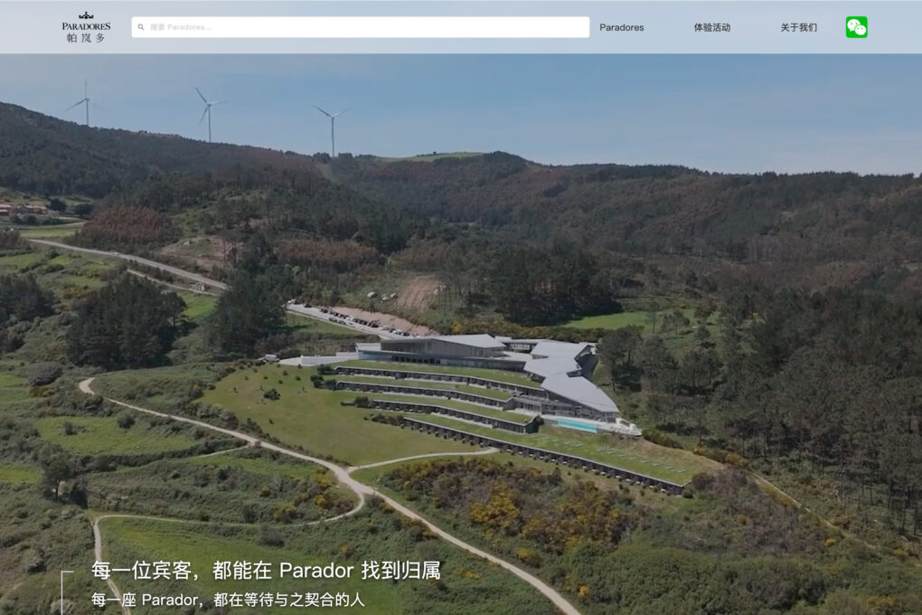Click the white corner bracket beside the headline
922x615 pixels.
[64, 588]
